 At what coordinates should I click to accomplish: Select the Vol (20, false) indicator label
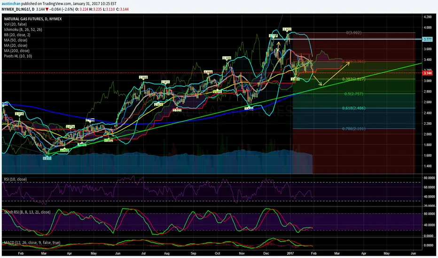pos(16,24)
